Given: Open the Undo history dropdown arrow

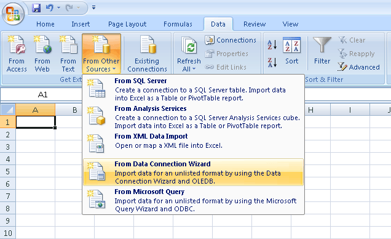Looking at the screenshot, I should pos(58,8).
